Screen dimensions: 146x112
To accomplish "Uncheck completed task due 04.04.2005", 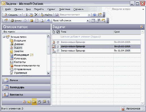I will click(x=58, y=42).
